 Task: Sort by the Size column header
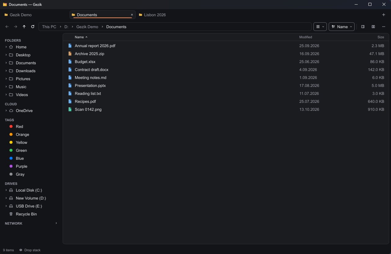(381, 37)
